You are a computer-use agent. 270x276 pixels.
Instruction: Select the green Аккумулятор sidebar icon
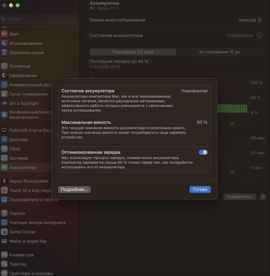(4, 167)
